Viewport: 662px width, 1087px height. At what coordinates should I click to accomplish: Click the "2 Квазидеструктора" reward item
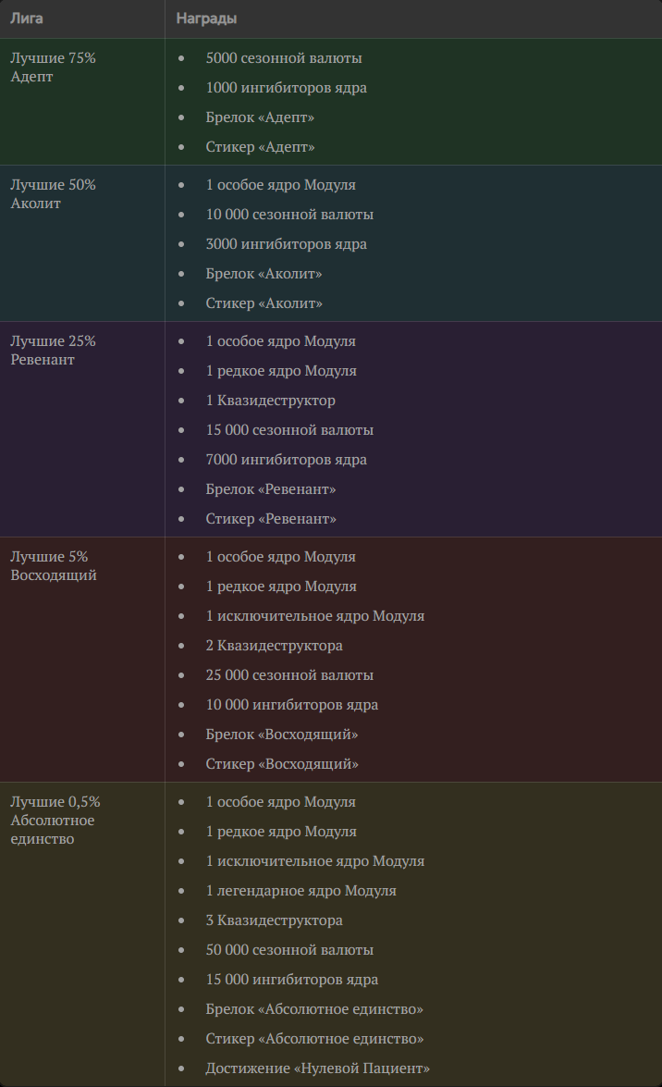click(274, 646)
